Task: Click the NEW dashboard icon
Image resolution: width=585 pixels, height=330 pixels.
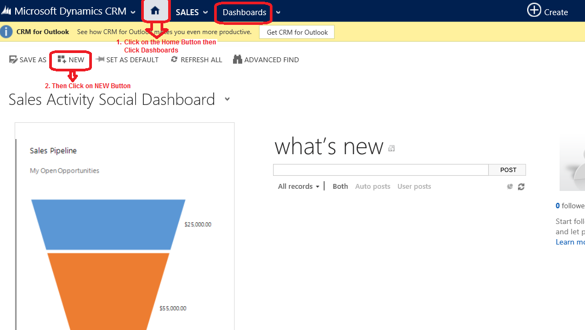Action: [x=62, y=60]
